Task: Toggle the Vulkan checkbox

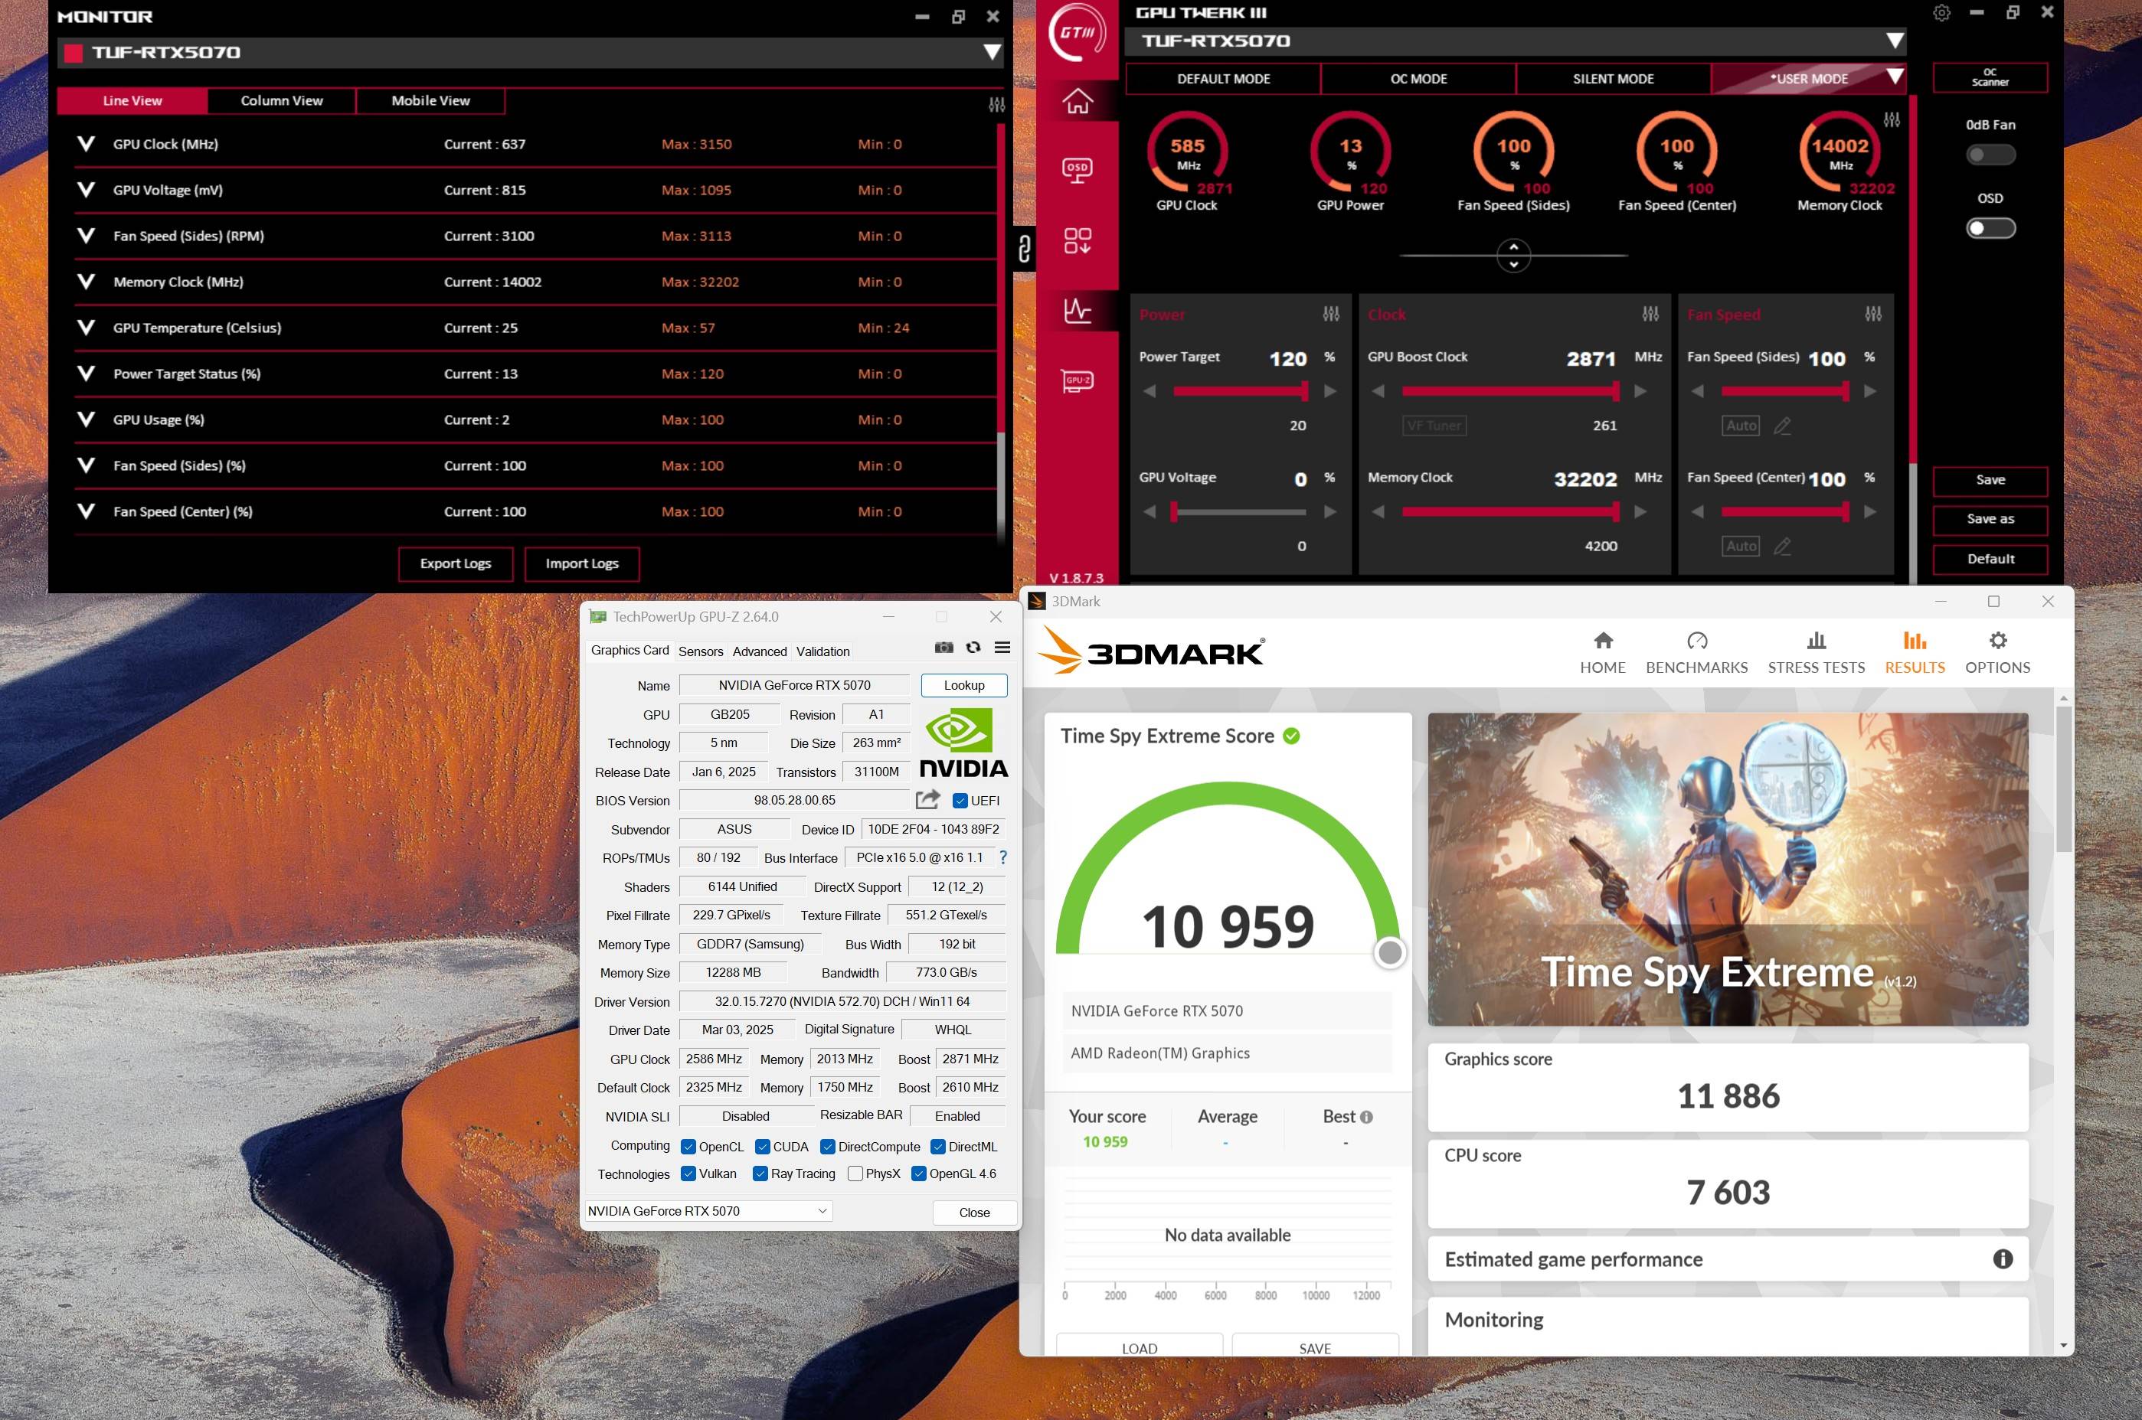Action: (x=688, y=1174)
